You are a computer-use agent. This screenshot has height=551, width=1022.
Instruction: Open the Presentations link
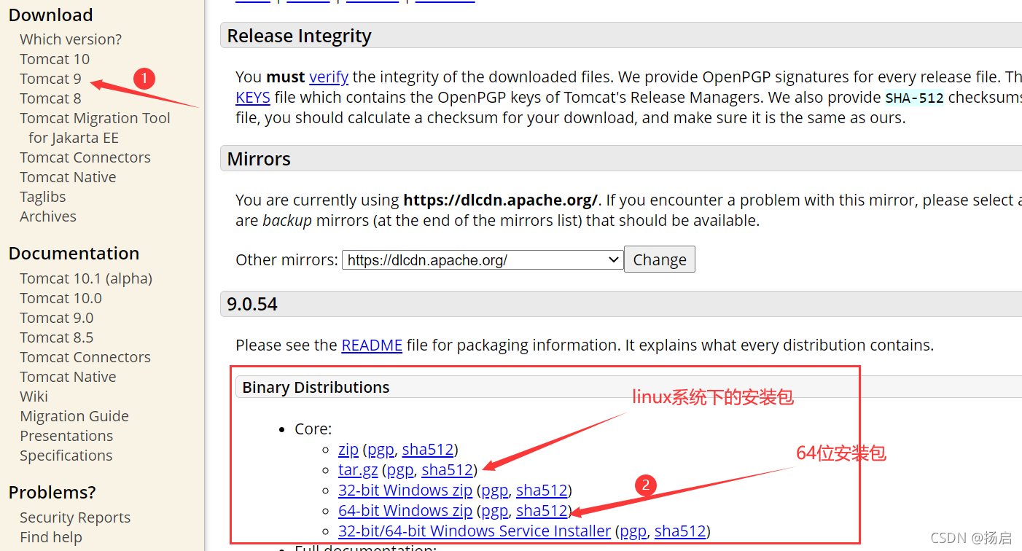(x=66, y=436)
